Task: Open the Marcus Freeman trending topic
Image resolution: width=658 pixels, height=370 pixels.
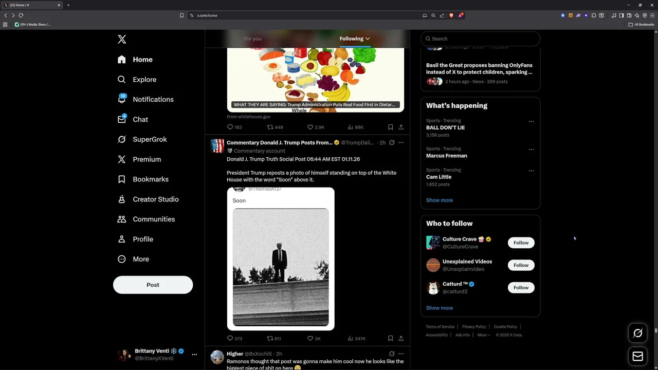Action: tap(447, 156)
